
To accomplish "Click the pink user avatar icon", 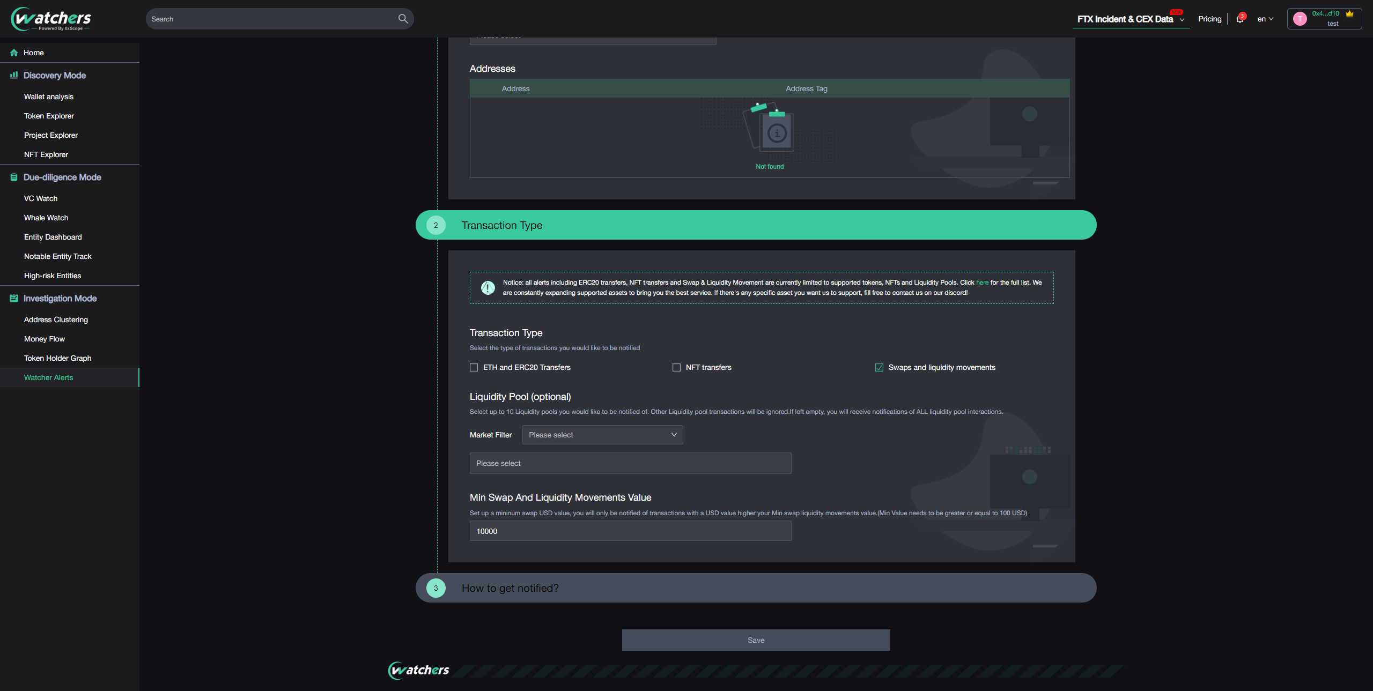I will click(x=1300, y=19).
